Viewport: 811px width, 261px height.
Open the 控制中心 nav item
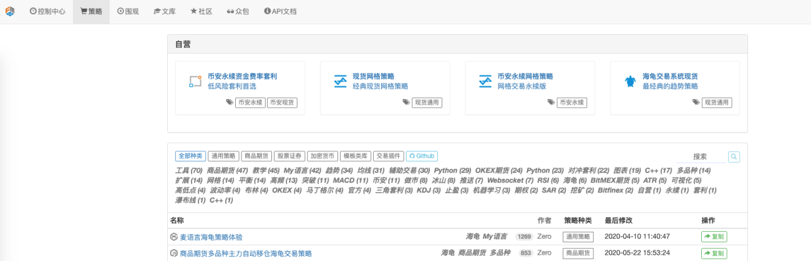(47, 11)
